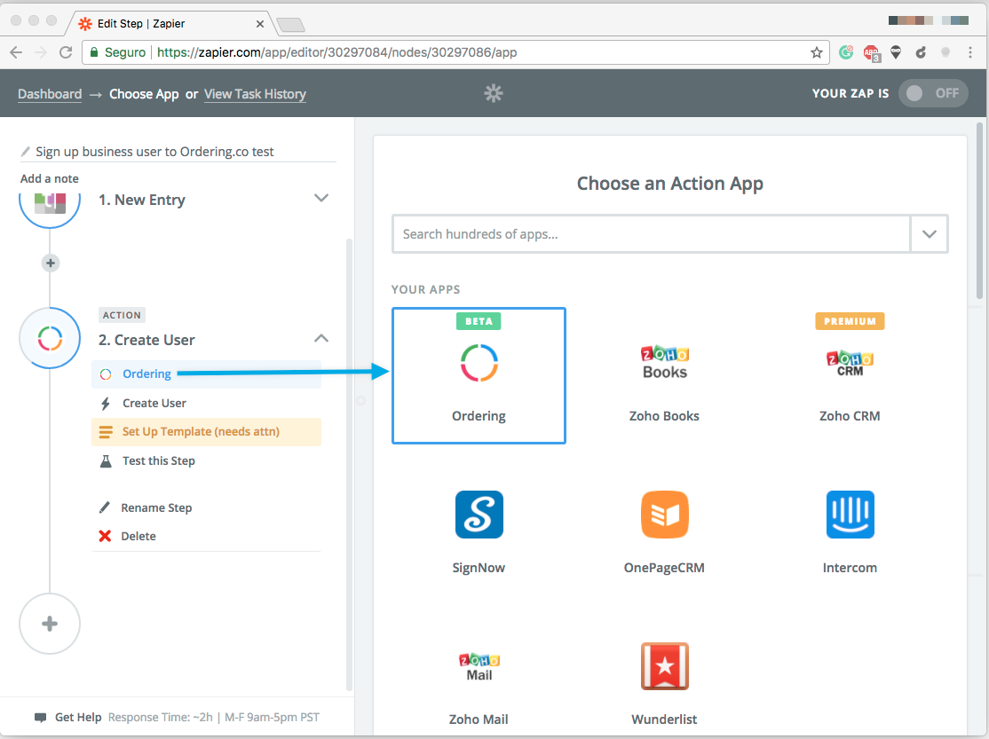Click Get Help link at bottom
Viewport: 989px width, 739px height.
78,717
